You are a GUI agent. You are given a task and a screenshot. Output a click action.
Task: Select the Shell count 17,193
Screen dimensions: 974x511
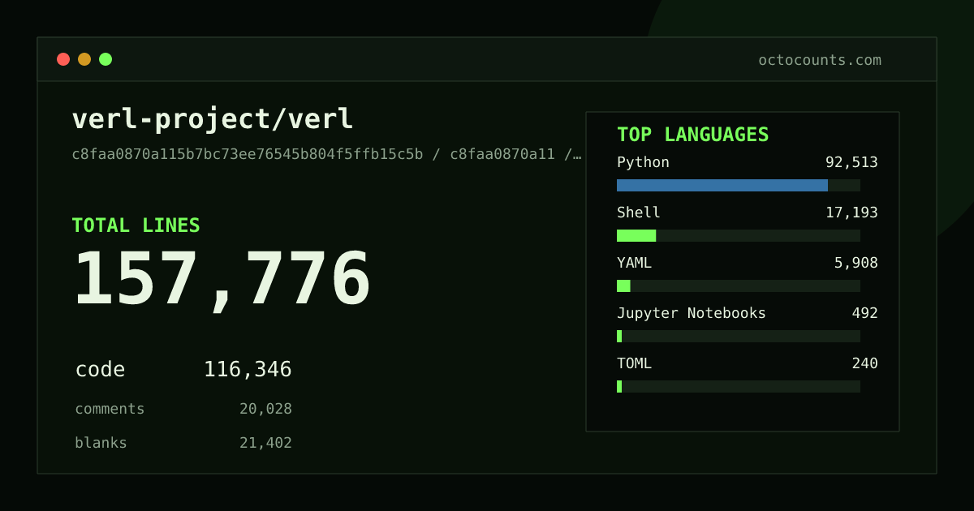pyautogui.click(x=851, y=213)
